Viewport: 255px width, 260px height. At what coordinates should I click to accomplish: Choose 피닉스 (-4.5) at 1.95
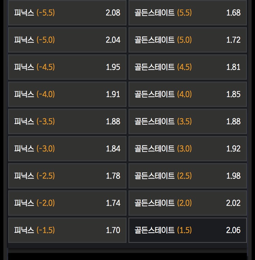(67, 67)
